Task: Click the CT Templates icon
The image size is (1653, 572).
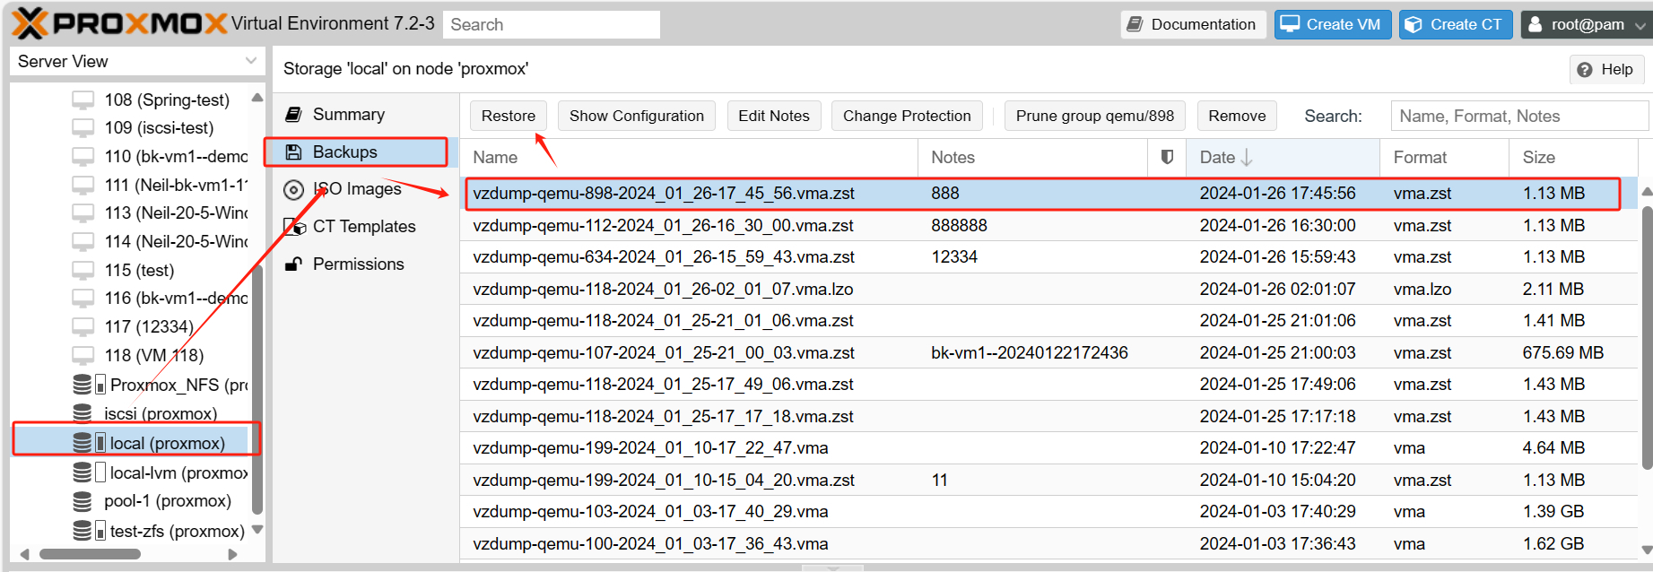Action: pyautogui.click(x=294, y=227)
